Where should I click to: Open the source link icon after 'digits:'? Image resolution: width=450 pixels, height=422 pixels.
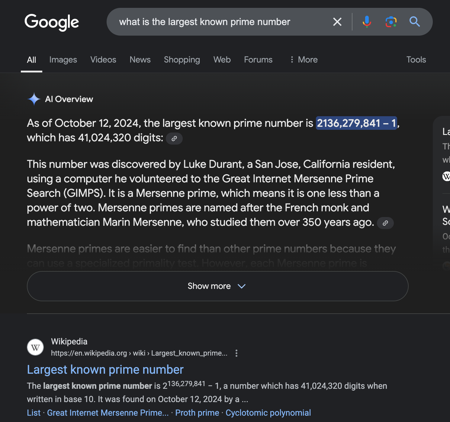[x=174, y=139]
